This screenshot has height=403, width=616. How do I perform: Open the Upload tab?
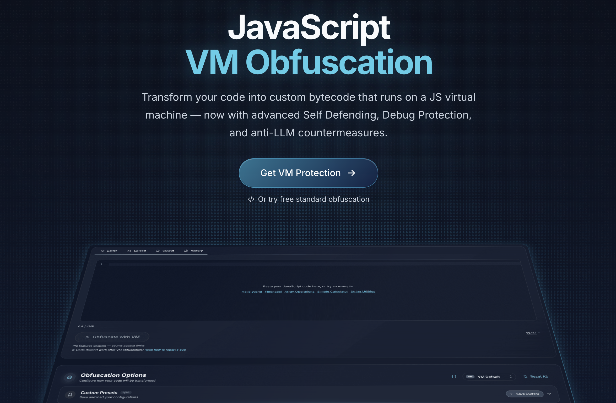[137, 251]
